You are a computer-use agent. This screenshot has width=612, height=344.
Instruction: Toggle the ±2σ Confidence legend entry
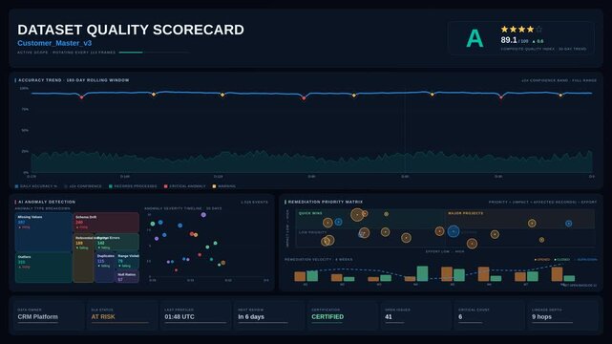[83, 186]
